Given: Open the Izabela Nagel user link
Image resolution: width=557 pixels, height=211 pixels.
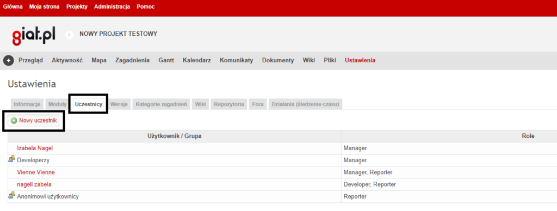Looking at the screenshot, I should click(35, 148).
